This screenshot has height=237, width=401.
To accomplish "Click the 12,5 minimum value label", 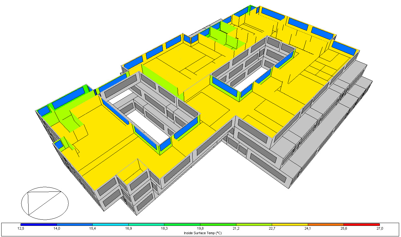I will pos(21,229).
